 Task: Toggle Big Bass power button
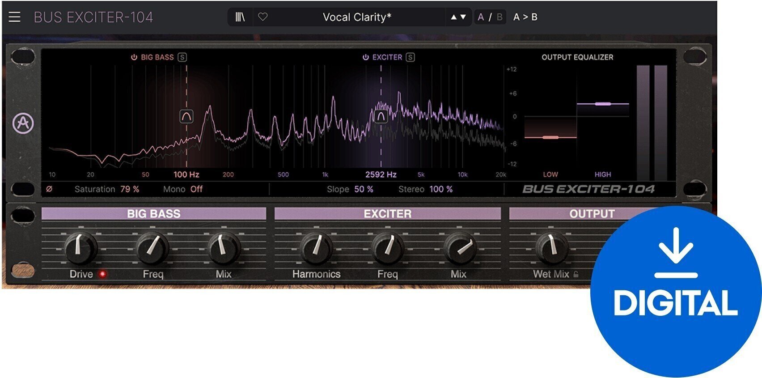(134, 57)
